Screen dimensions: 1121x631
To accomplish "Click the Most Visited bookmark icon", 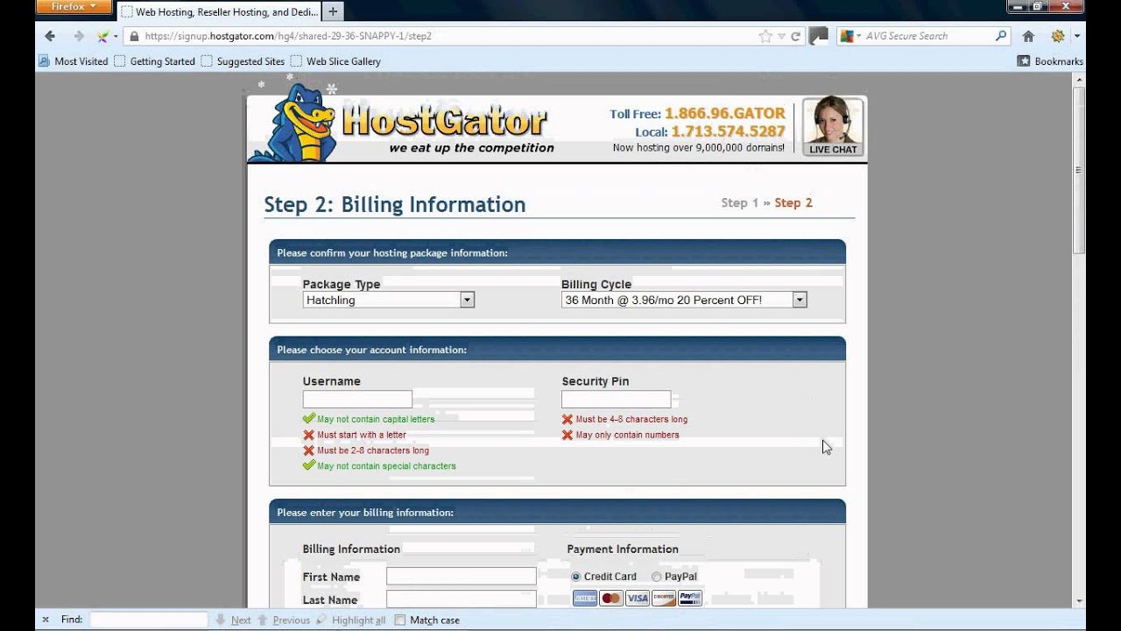I will coord(44,61).
